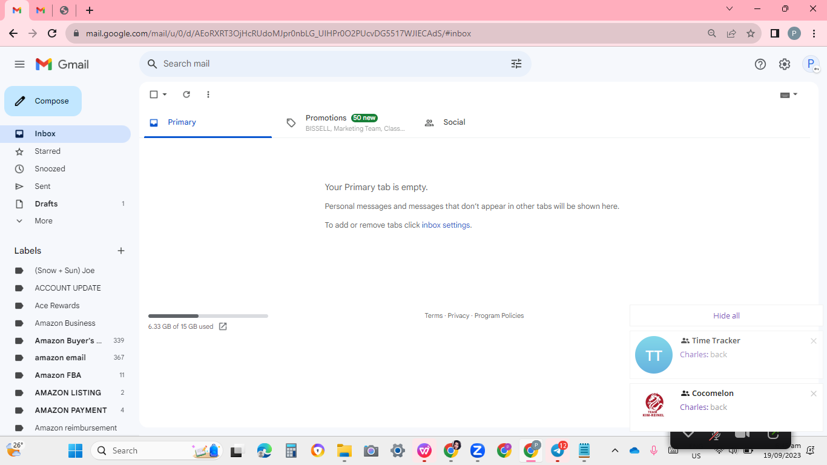Open the input tools dropdown
The image size is (827, 465).
789,94
